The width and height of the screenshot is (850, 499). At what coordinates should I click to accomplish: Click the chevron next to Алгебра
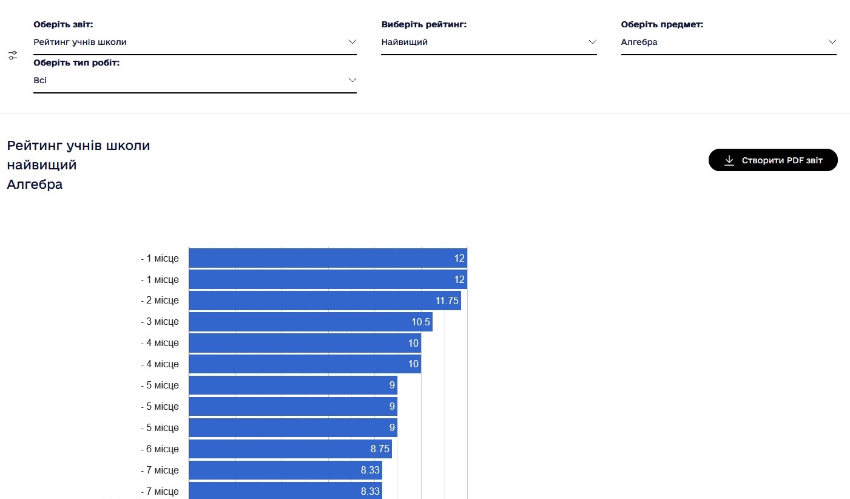pyautogui.click(x=832, y=42)
